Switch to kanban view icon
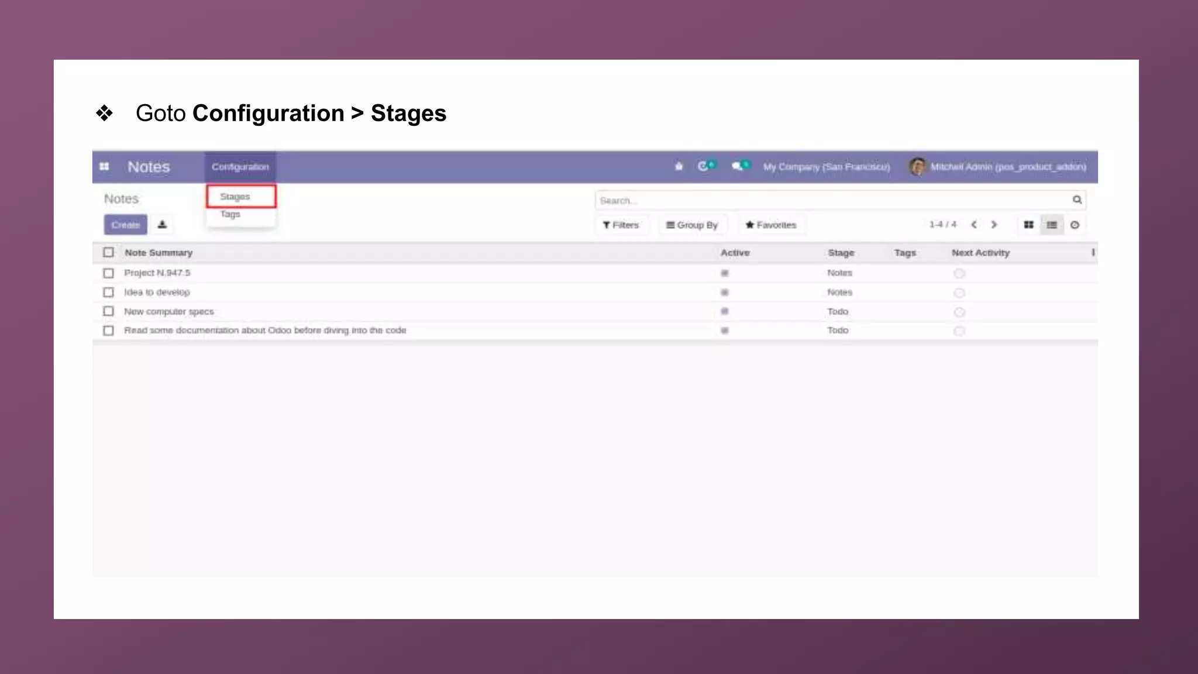The height and width of the screenshot is (674, 1198). click(x=1028, y=225)
